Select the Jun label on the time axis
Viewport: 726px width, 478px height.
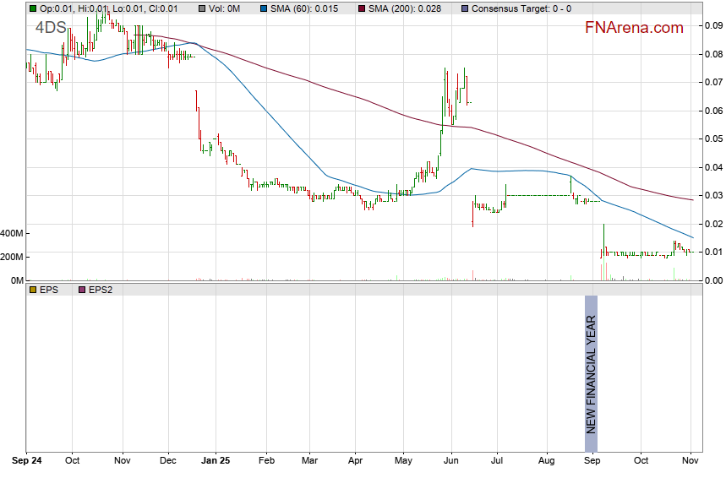[450, 462]
